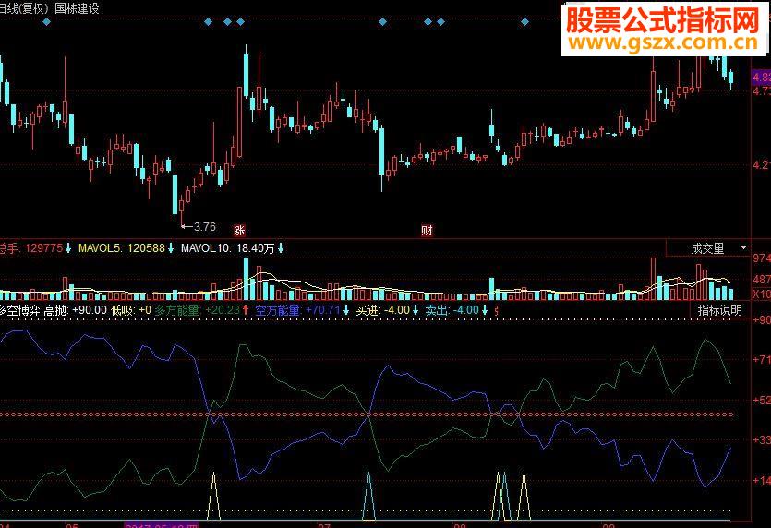Click the 卖出: -4.00 legend entry
This screenshot has width=771, height=528.
tap(452, 310)
